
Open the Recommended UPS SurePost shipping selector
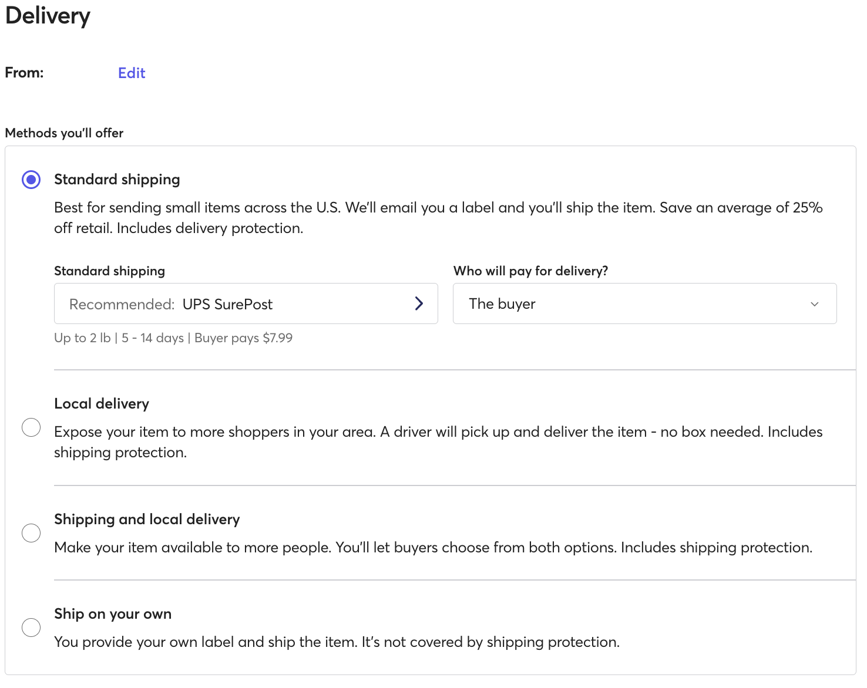235,303
